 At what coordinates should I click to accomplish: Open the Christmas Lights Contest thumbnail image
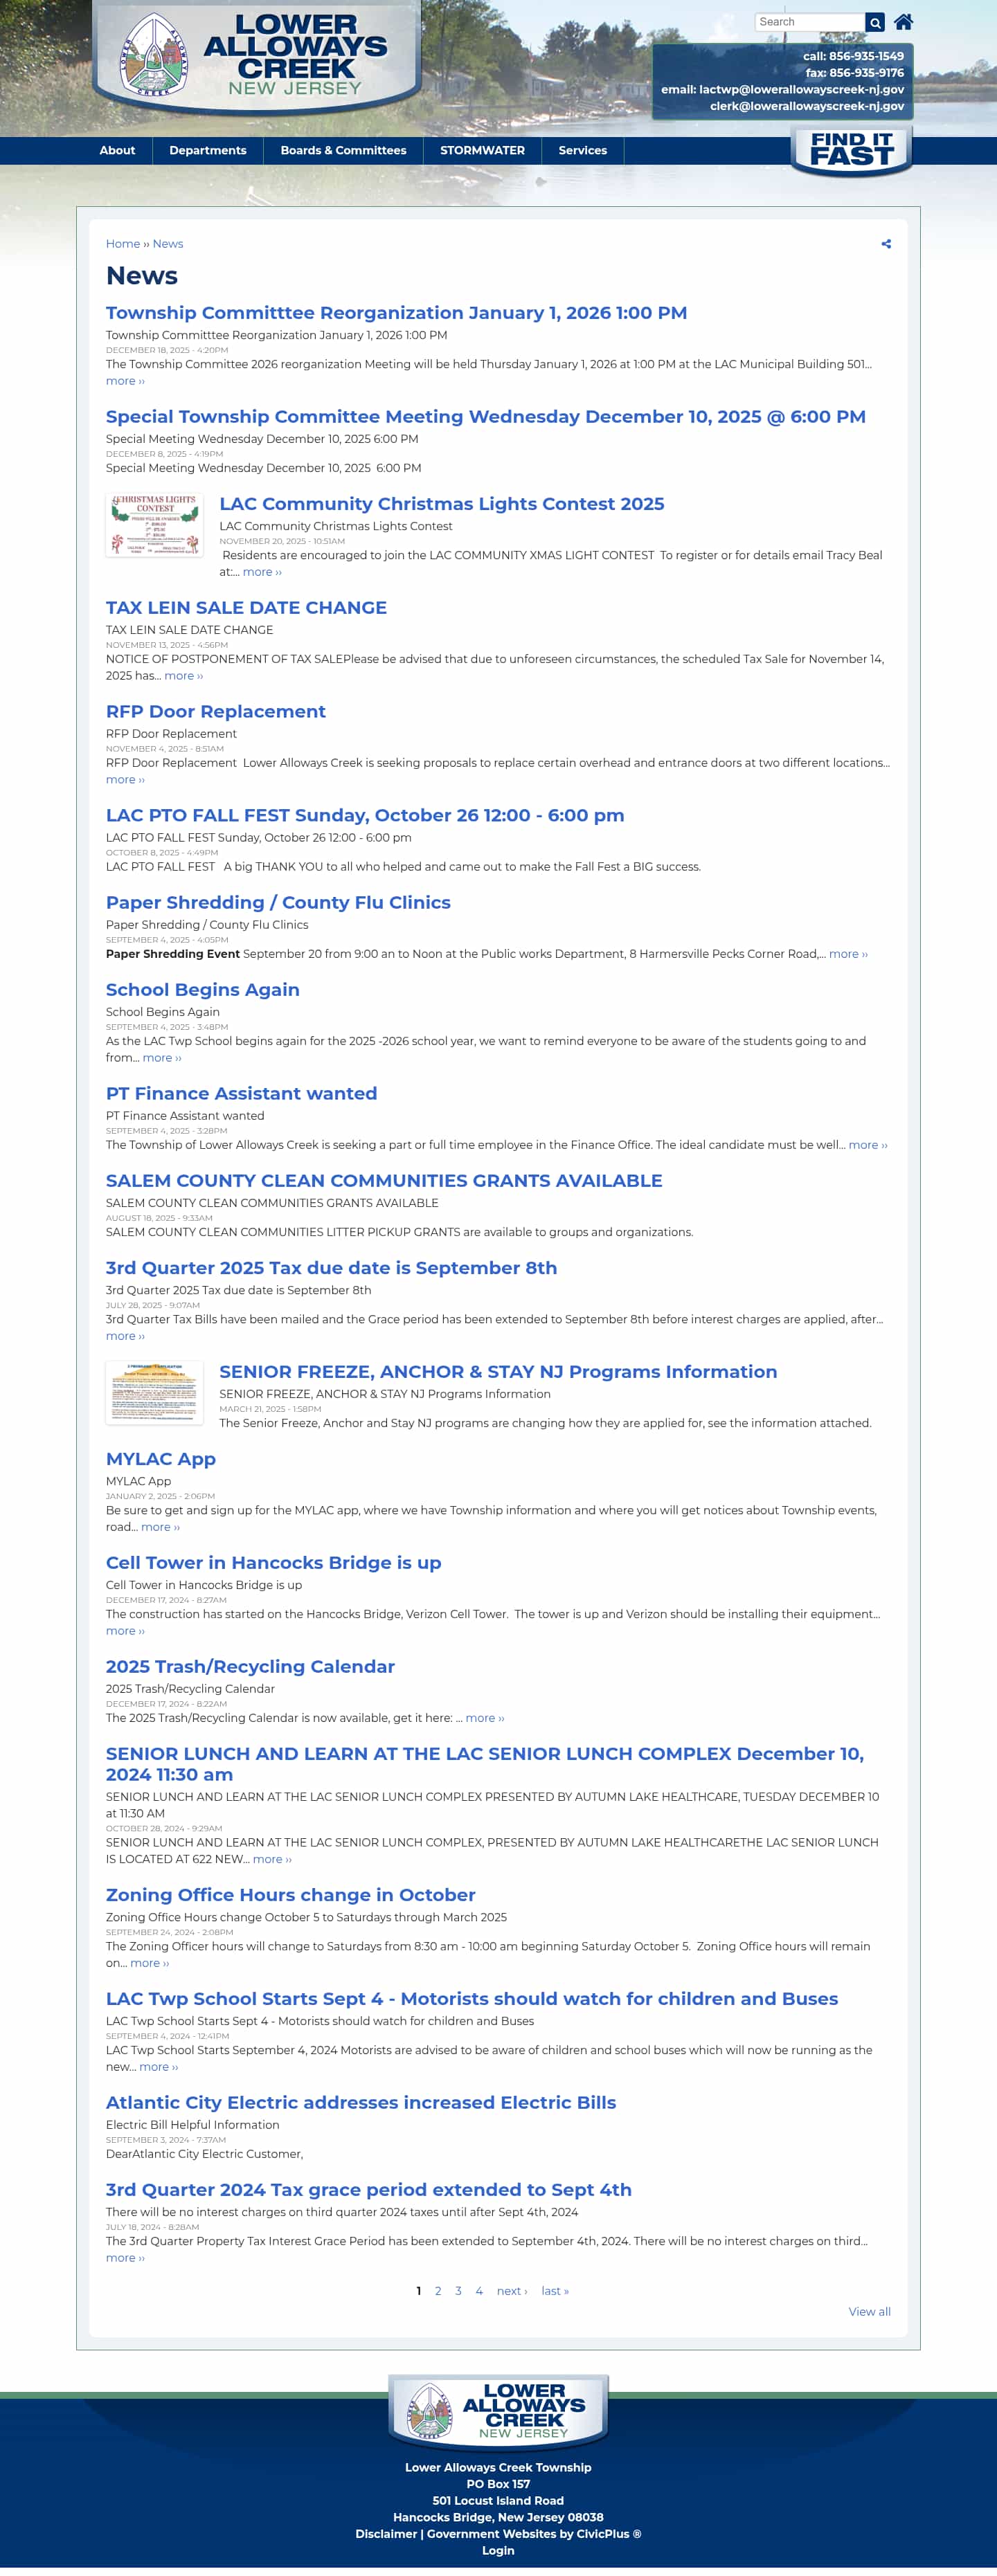(155, 525)
